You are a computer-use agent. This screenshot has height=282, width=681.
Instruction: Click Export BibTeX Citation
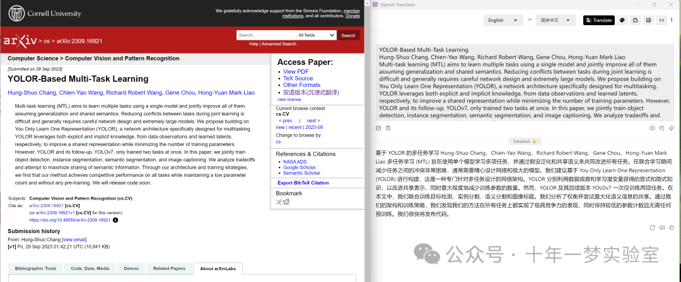(303, 183)
